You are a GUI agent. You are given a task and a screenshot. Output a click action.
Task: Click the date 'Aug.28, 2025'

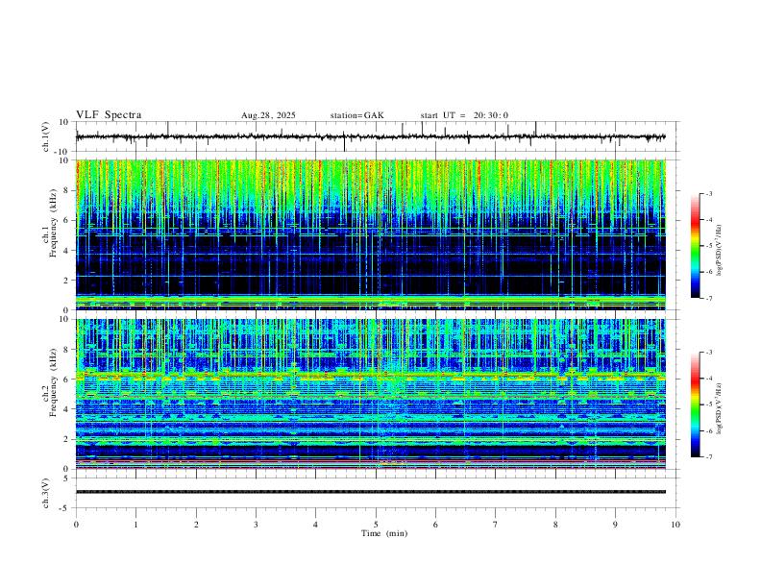pyautogui.click(x=268, y=115)
